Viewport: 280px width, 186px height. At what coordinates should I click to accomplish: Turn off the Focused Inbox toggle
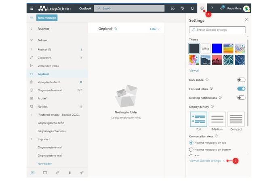[x=241, y=89]
